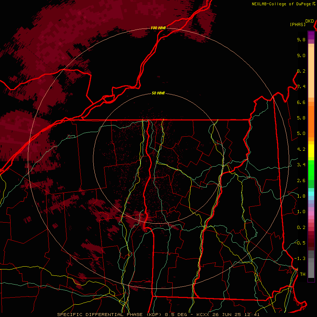Pick the dark purple top color bar segment

click(311, 35)
